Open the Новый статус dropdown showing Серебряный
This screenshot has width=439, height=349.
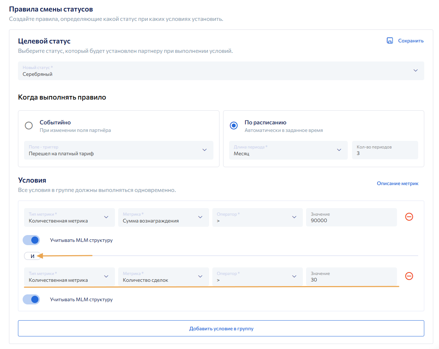(x=221, y=71)
